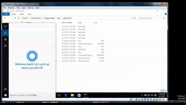Expand the chevron after Java breadcrumb
186x105 pixels.
(x=62, y=18)
